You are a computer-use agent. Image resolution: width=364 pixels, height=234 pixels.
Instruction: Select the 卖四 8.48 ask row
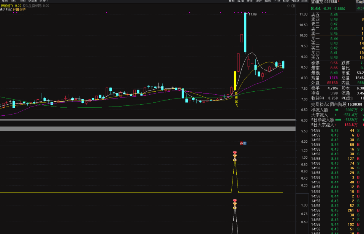(x=337, y=19)
